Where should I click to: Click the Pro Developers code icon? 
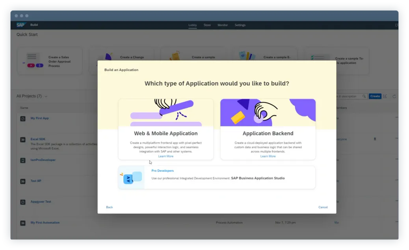tap(131, 177)
